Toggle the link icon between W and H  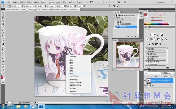click(45, 6)
